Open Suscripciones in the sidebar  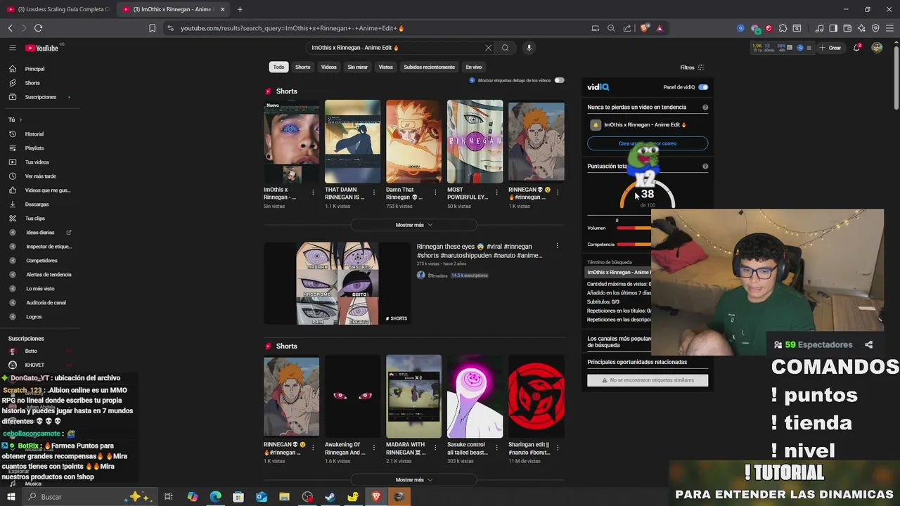pos(40,97)
